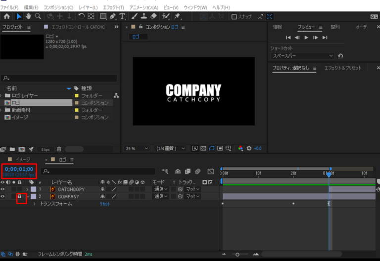Click リセット next to トランスフォーム

pyautogui.click(x=105, y=204)
